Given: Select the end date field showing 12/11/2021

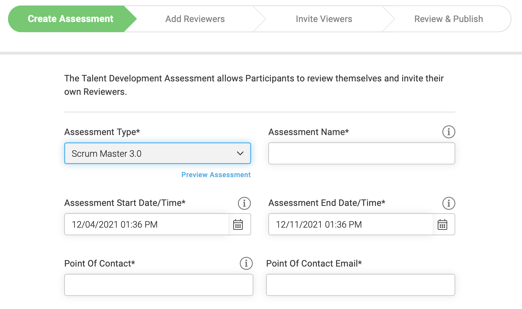Looking at the screenshot, I should tap(350, 224).
